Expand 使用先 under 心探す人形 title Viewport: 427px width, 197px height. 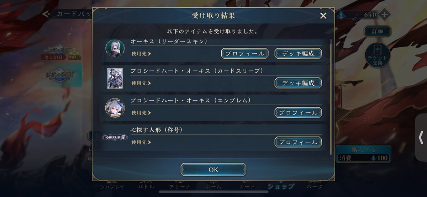coord(141,142)
